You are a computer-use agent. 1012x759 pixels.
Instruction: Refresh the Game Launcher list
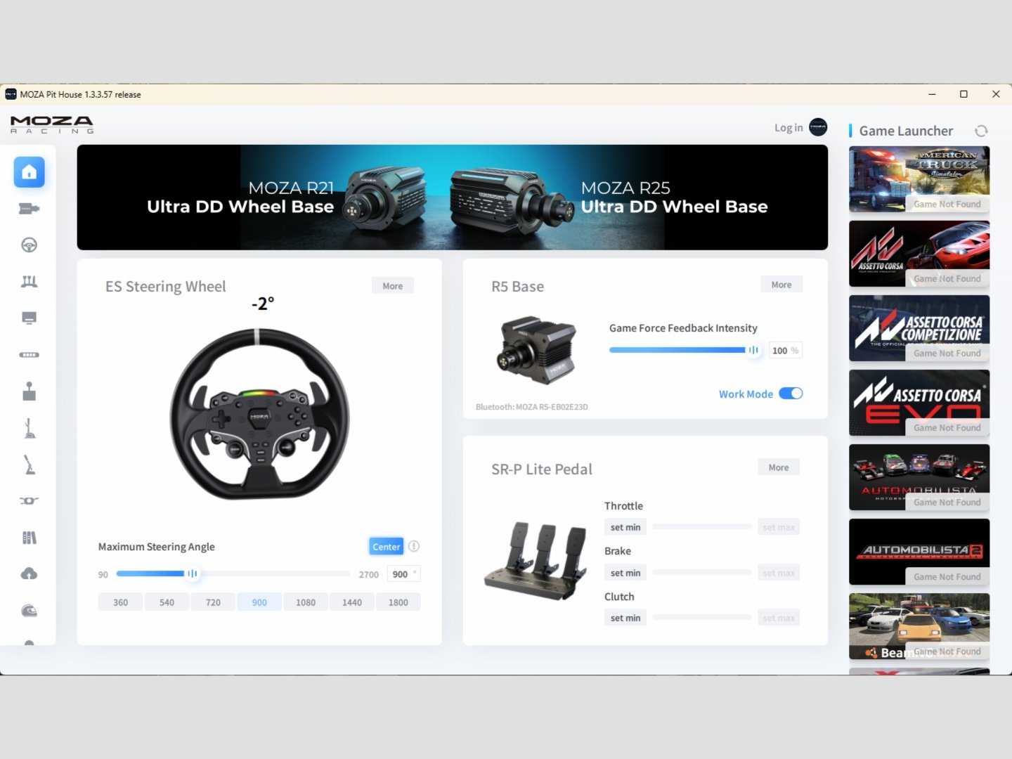981,131
